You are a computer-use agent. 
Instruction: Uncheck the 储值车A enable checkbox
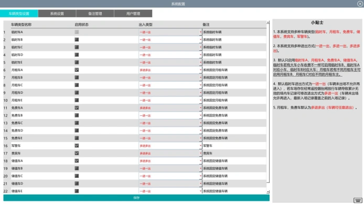77,160
